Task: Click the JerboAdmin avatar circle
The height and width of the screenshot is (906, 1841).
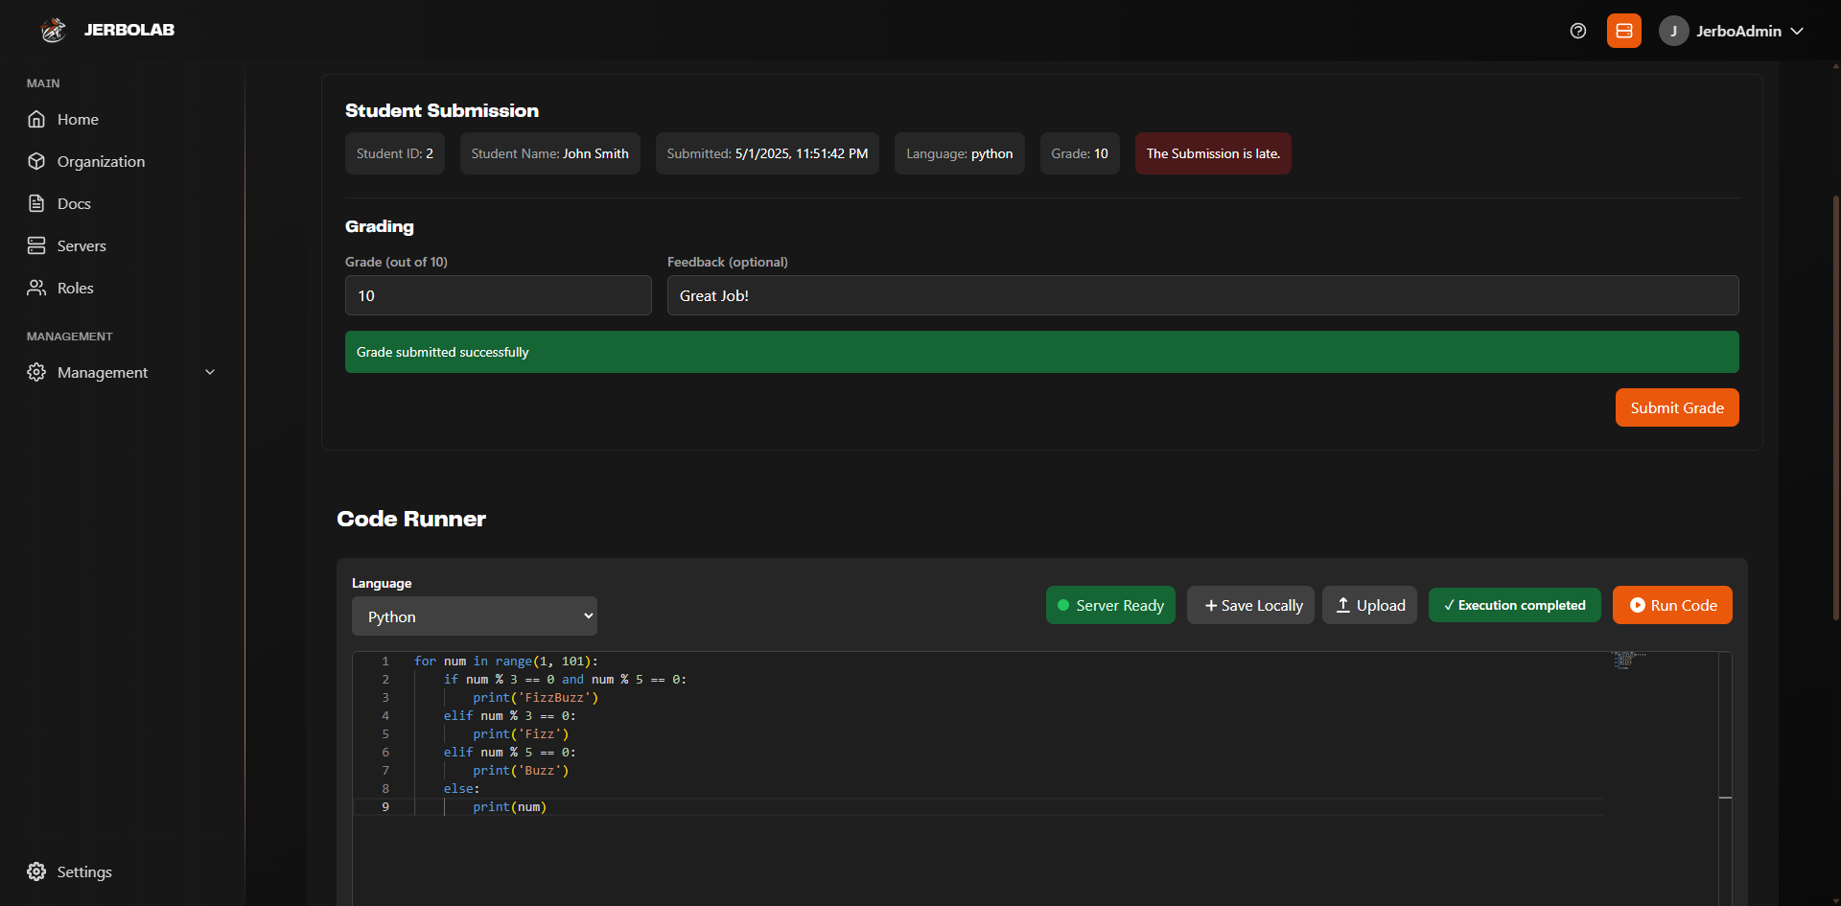Action: click(1673, 31)
